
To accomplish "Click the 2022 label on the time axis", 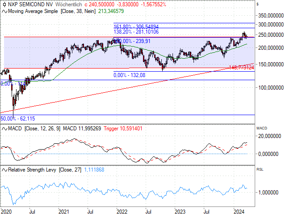I will pos(122,212).
